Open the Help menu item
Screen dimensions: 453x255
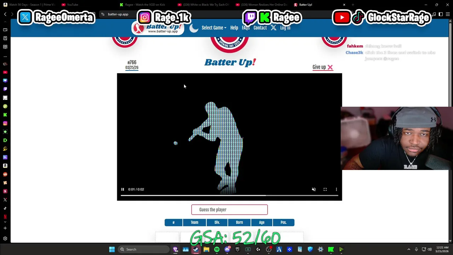click(234, 28)
